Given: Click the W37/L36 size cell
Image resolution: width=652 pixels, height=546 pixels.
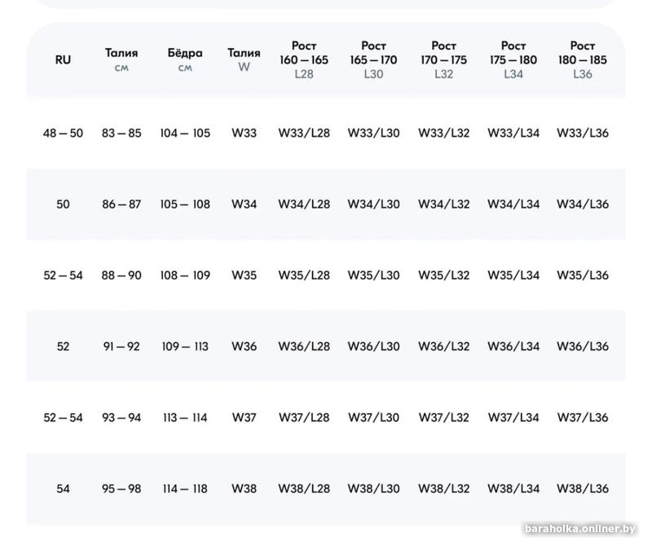Looking at the screenshot, I should [x=583, y=417].
